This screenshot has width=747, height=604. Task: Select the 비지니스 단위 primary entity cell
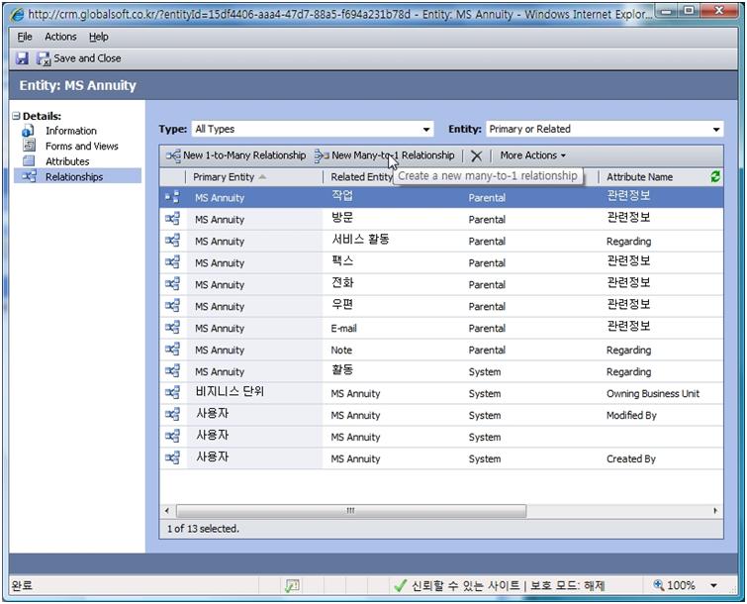pos(230,391)
